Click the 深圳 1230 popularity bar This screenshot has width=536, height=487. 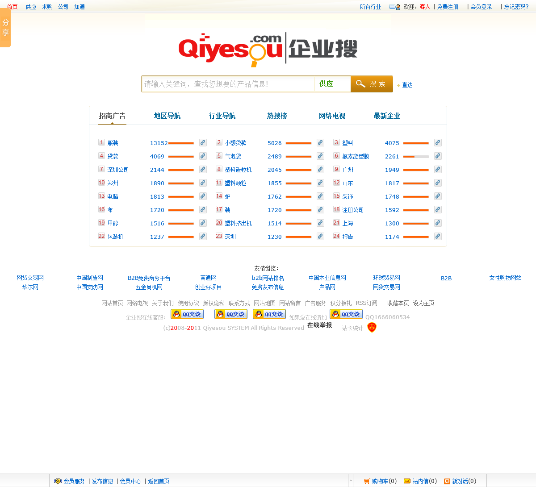[298, 237]
